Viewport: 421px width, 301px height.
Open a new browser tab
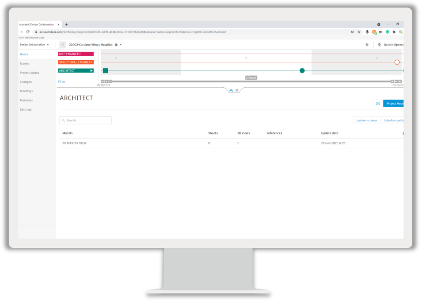tap(66, 25)
